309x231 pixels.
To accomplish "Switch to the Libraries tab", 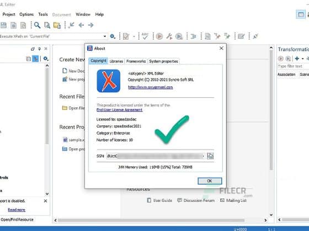I will coord(116,61).
